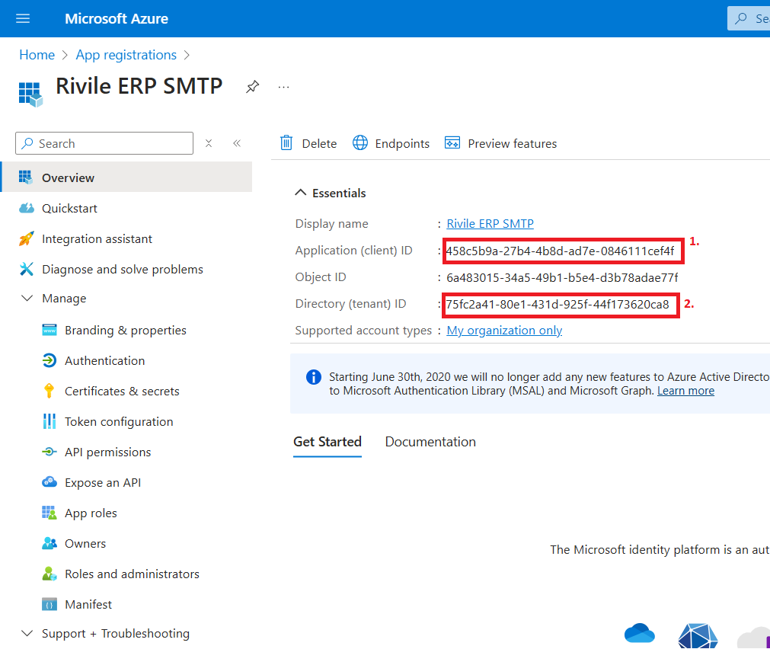Clear the sidebar search with X icon

tap(209, 143)
